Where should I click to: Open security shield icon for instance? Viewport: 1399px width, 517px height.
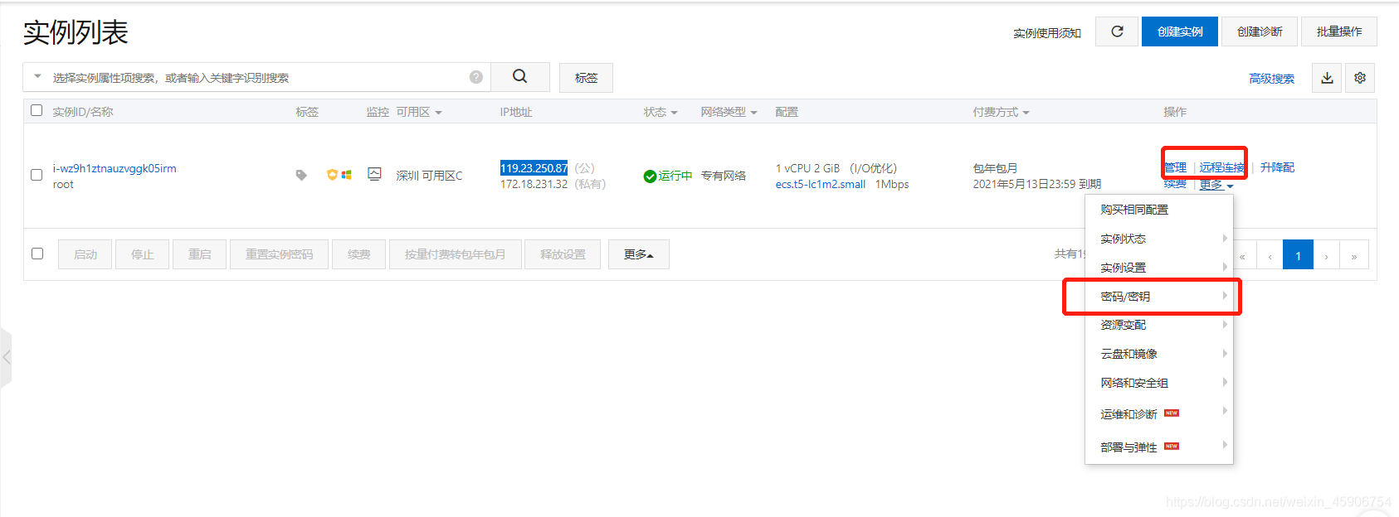pyautogui.click(x=333, y=175)
